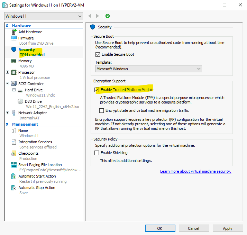Select Firmware settings item
The image size is (247, 235).
tap(26, 38)
